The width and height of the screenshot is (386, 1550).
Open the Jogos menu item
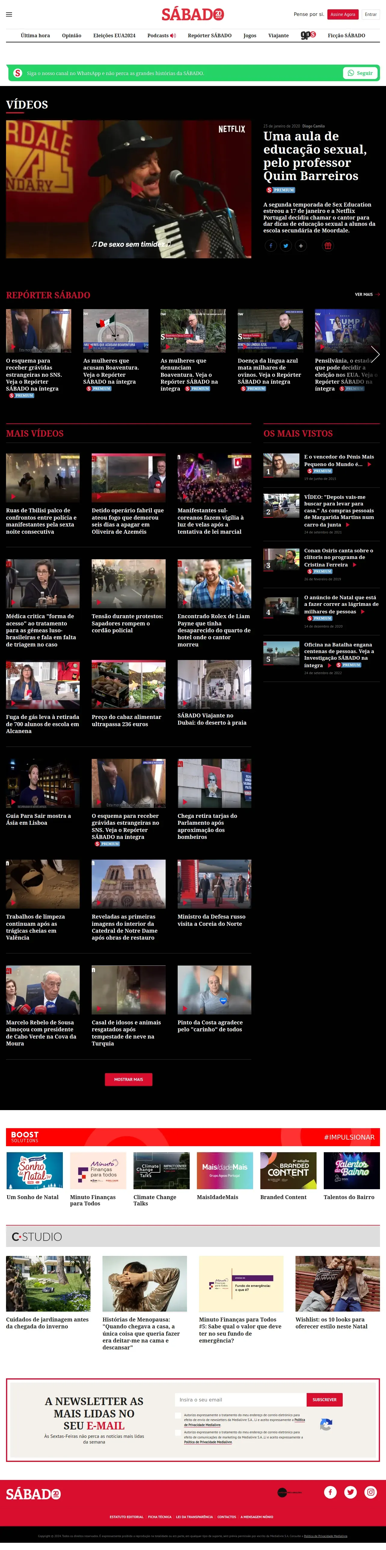point(250,35)
